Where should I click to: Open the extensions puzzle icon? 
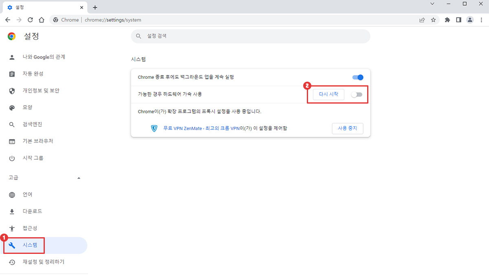[447, 20]
